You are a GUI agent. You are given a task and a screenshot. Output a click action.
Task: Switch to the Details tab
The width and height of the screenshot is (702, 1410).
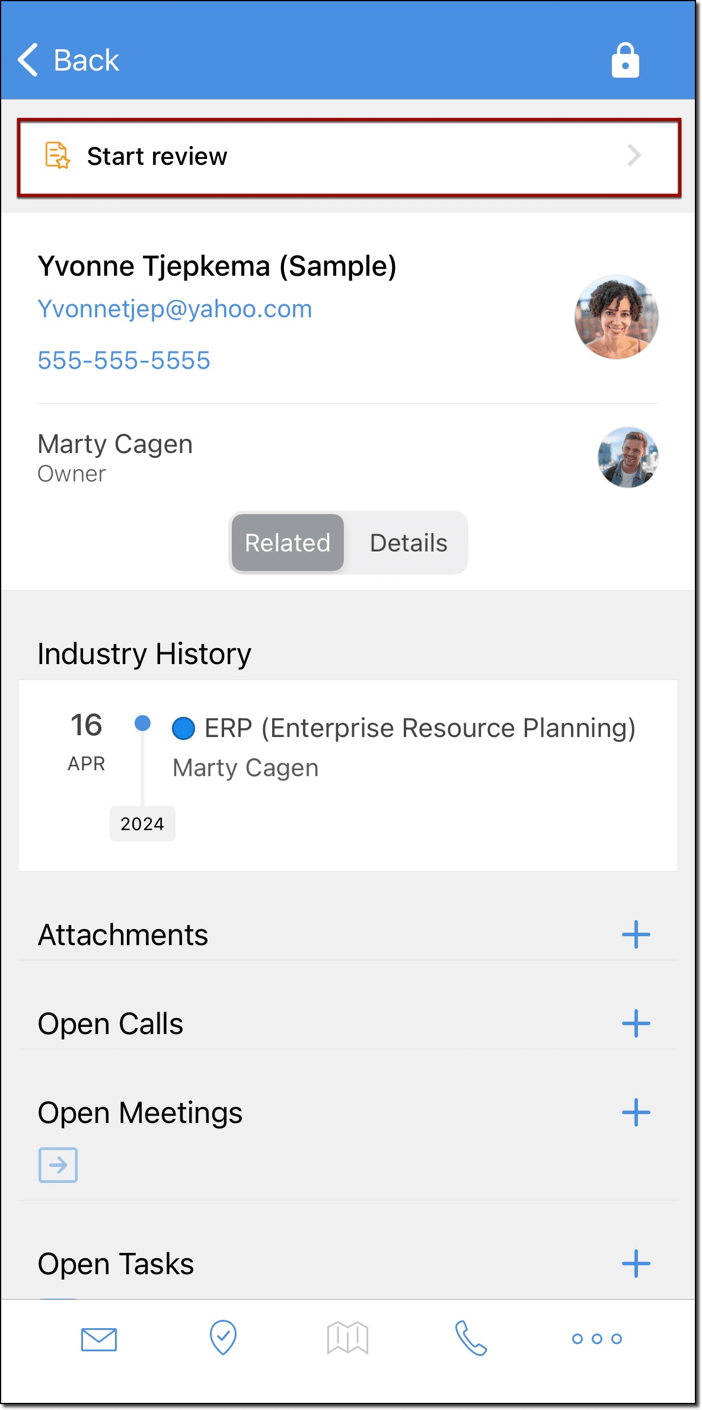409,543
